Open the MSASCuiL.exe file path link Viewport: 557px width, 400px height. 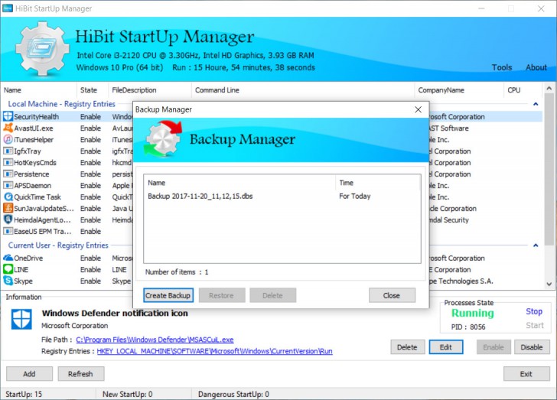[155, 340]
